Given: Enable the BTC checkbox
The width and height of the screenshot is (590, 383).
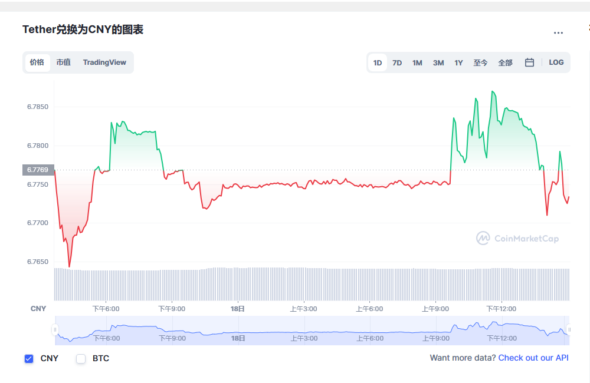Looking at the screenshot, I should tap(81, 359).
